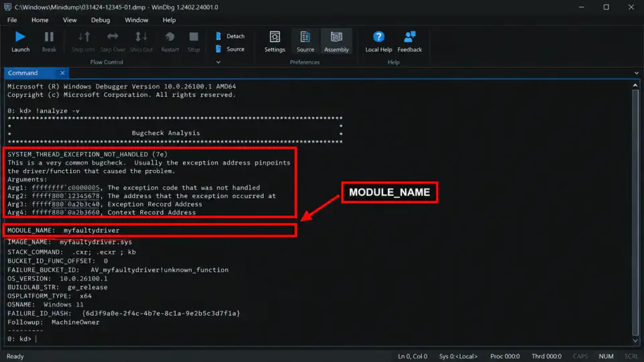Click the Stop debugging icon

[193, 37]
